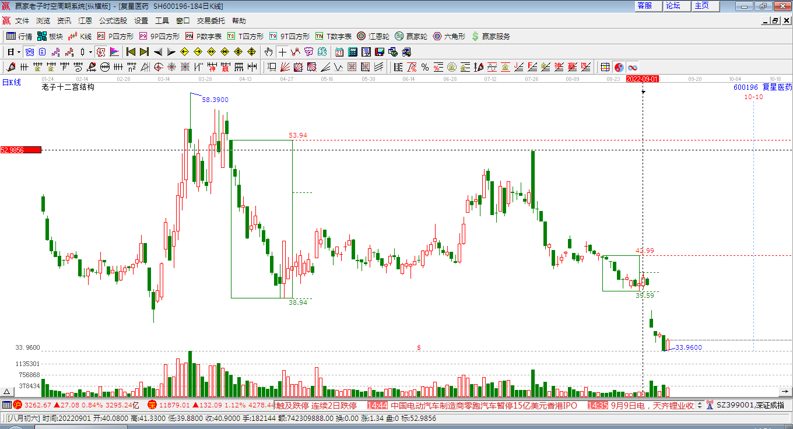Click the 老子十二宫结构 indicator label
This screenshot has width=793, height=429.
(68, 87)
